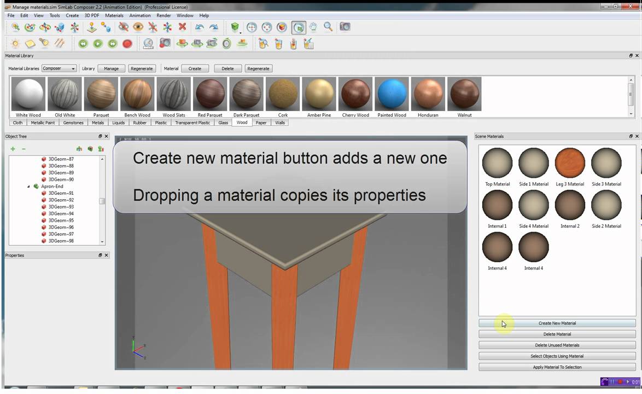Viewport: 642px width, 394px height.
Task: Open the 3D PDF menu
Action: click(92, 15)
